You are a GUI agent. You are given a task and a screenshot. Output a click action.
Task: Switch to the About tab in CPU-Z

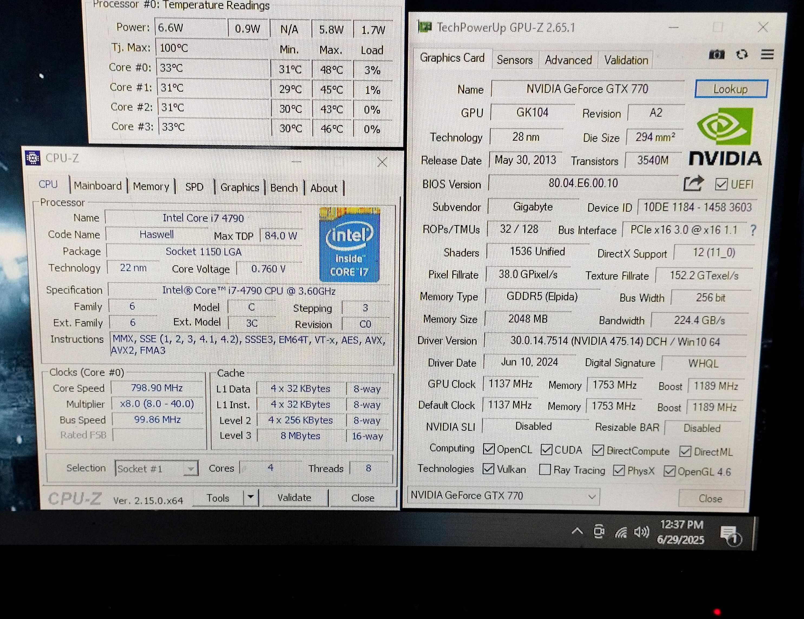pyautogui.click(x=324, y=188)
